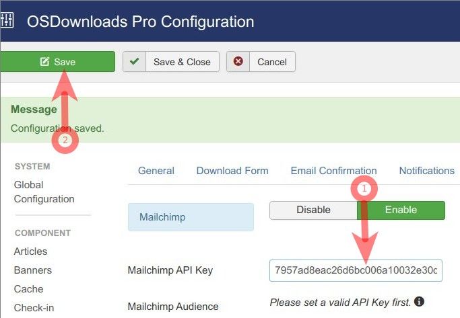Disable the Mailchimp integration

pos(313,210)
